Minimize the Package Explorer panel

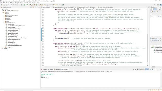(x=37, y=7)
